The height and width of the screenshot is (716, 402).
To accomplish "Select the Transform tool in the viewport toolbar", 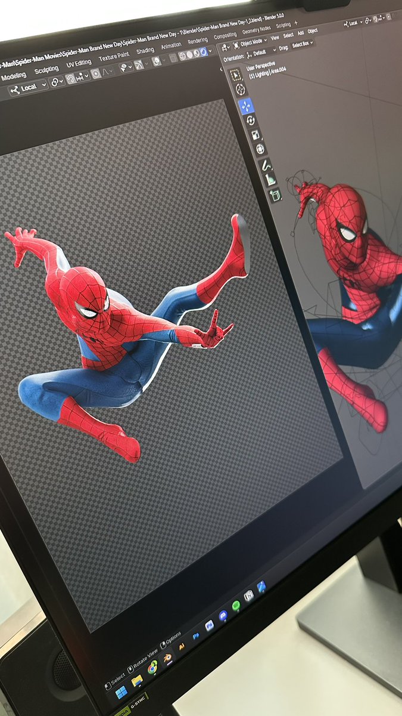I will tap(260, 149).
